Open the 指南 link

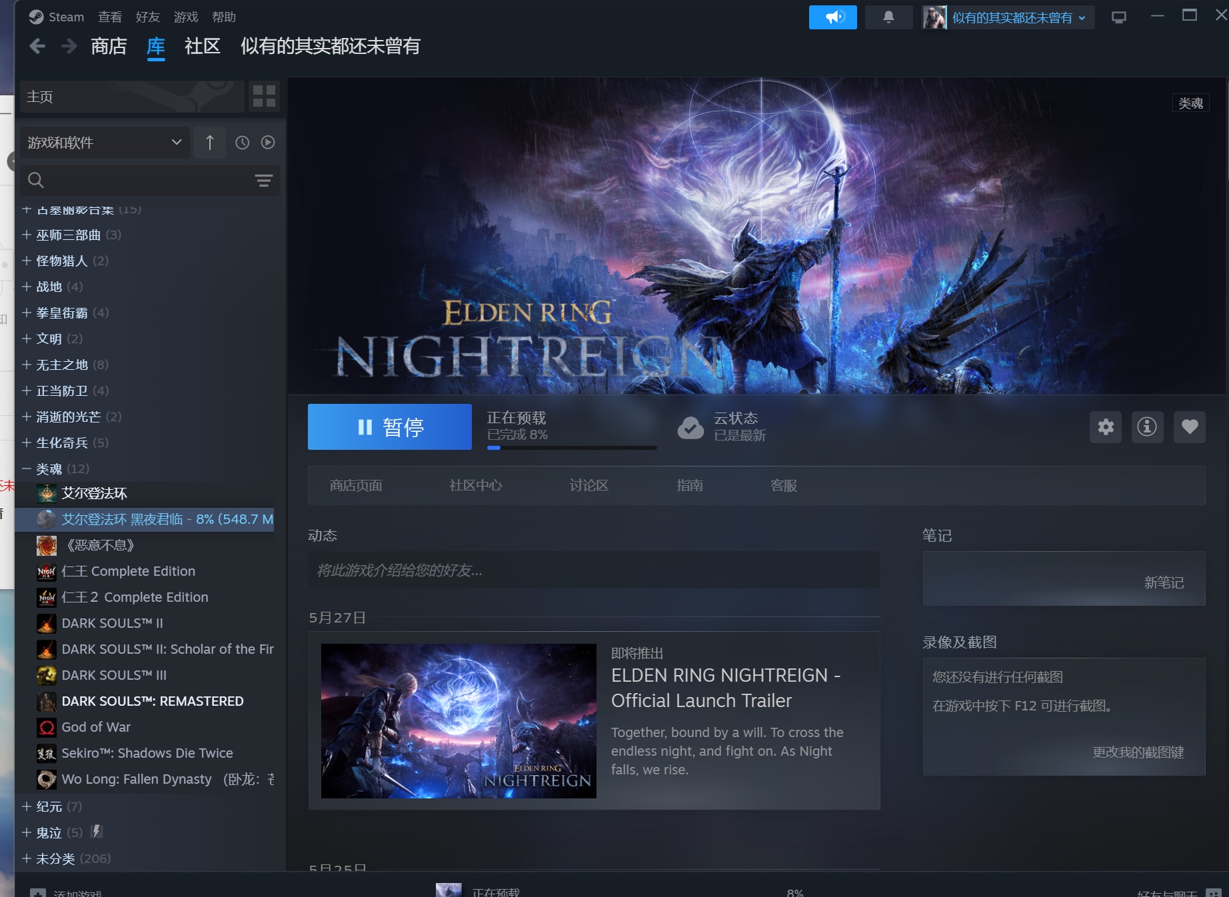pos(690,485)
